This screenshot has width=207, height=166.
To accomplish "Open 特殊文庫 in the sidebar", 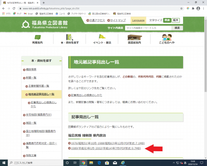I will click(x=31, y=155).
